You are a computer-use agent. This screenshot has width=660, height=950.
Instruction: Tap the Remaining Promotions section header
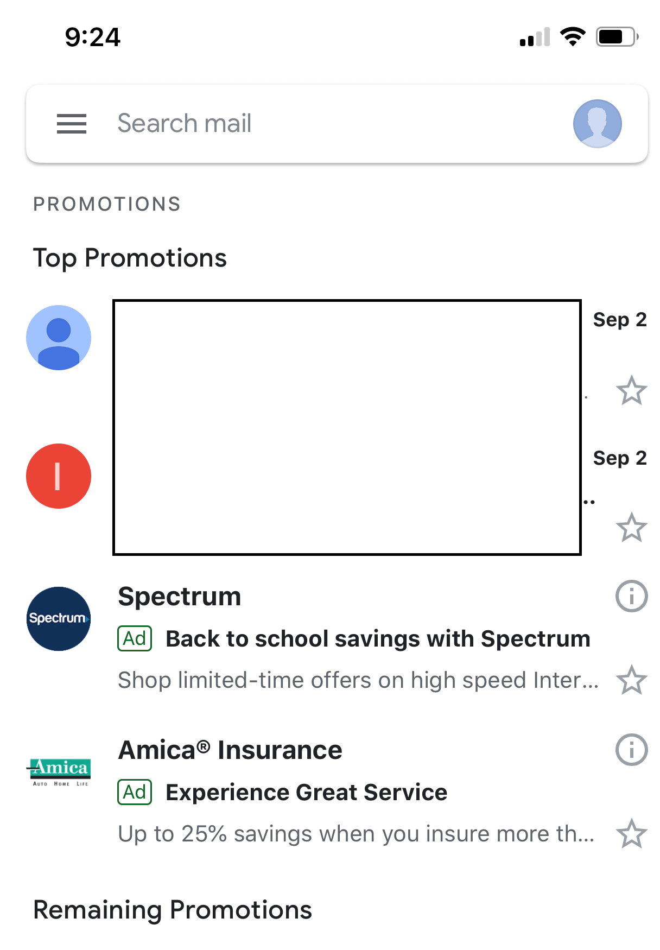click(x=173, y=910)
